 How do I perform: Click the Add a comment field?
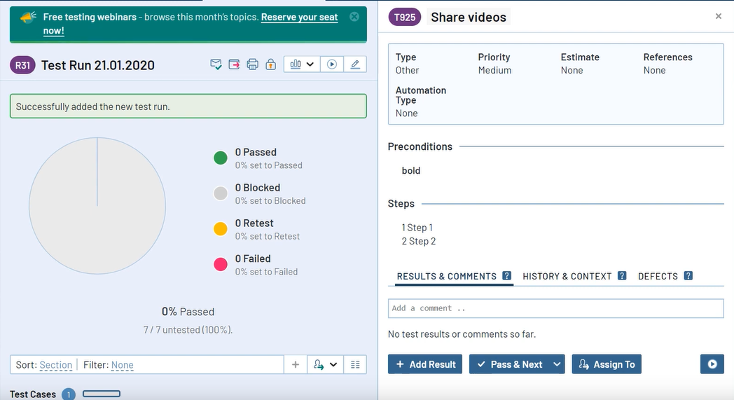point(555,308)
